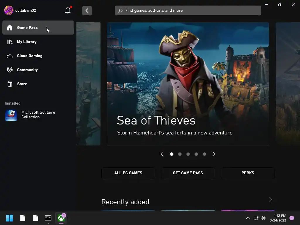
Task: Open Cloud Gaming section
Action: coord(38,56)
